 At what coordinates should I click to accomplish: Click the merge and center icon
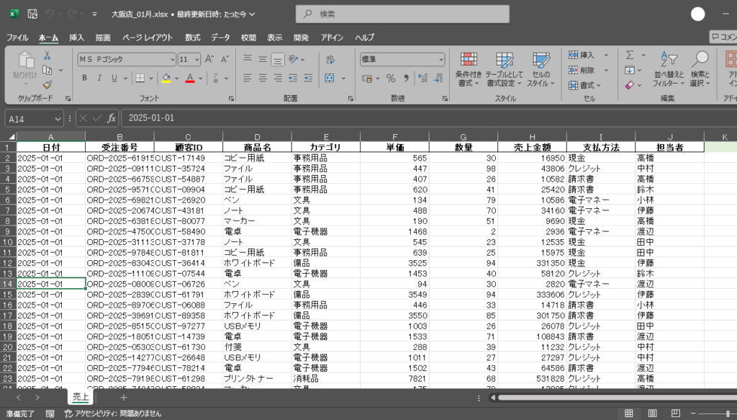pyautogui.click(x=330, y=78)
